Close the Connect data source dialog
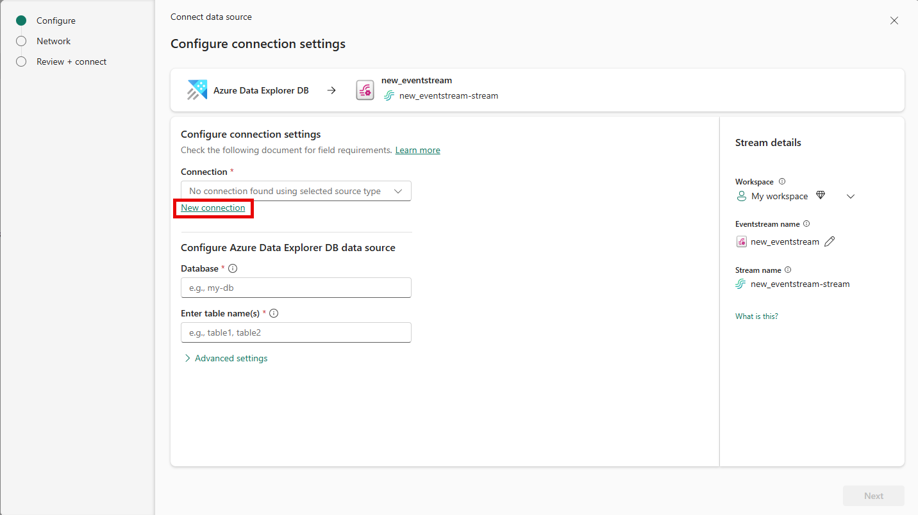 click(x=894, y=20)
